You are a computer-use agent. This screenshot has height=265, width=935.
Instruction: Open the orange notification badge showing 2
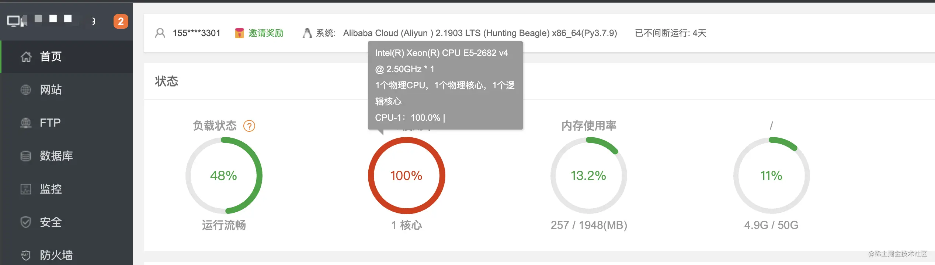(x=121, y=21)
